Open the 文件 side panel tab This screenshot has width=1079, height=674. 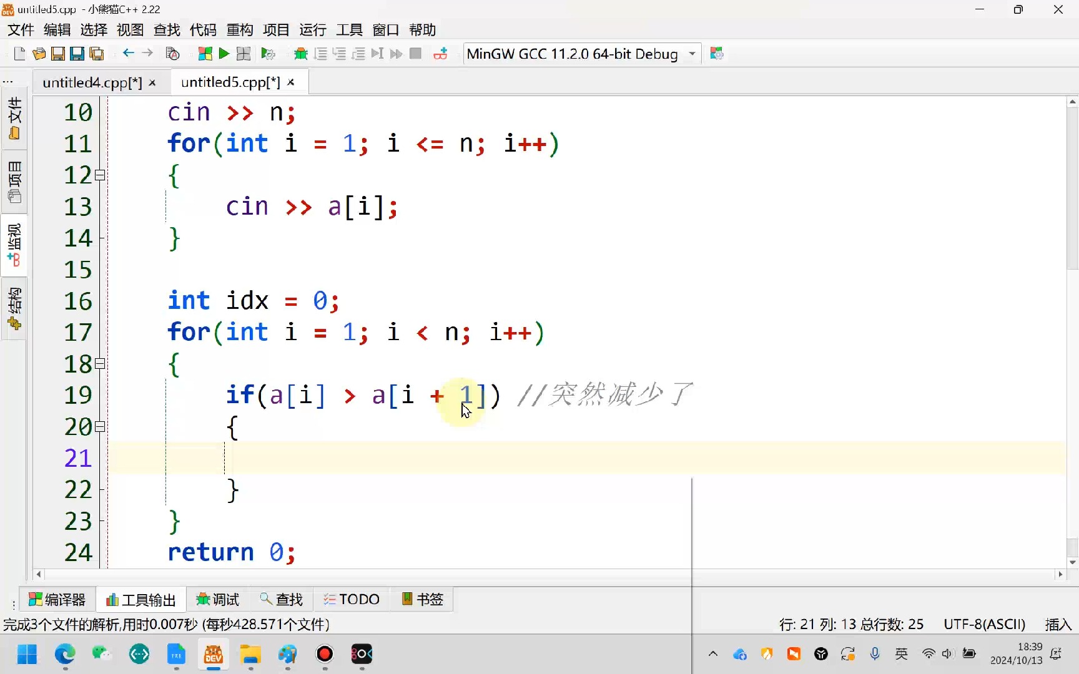pyautogui.click(x=14, y=119)
